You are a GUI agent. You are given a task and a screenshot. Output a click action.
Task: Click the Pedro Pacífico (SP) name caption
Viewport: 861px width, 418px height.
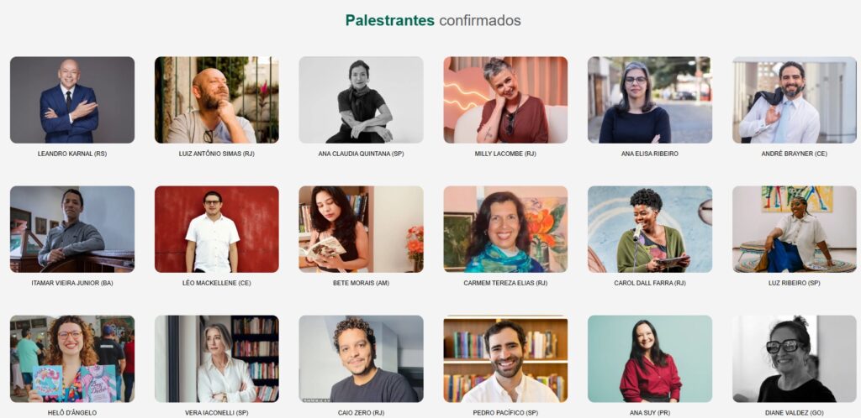[505, 412]
